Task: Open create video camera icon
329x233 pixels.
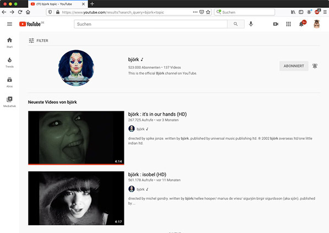Action: [276, 24]
